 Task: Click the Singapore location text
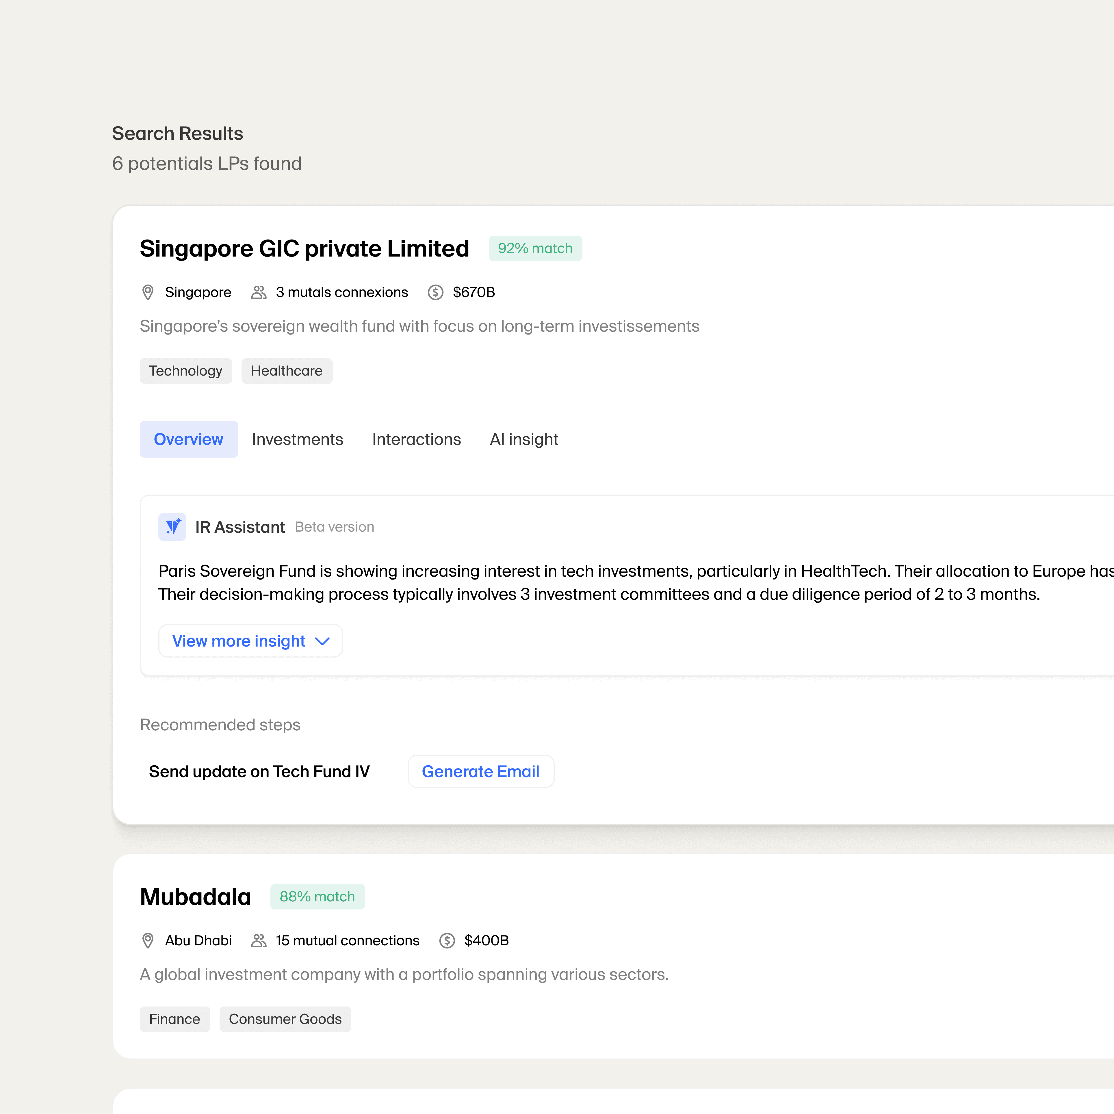tap(198, 292)
